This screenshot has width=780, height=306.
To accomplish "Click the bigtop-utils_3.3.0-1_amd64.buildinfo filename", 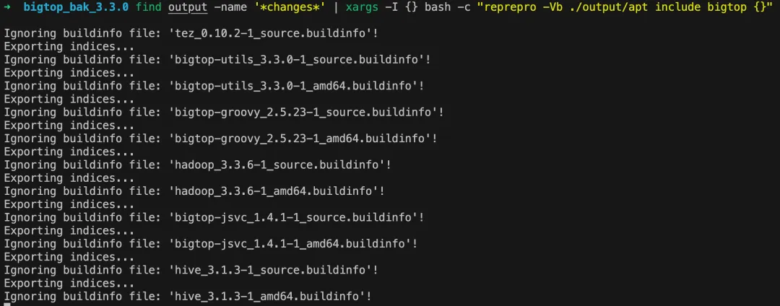I will [x=292, y=86].
